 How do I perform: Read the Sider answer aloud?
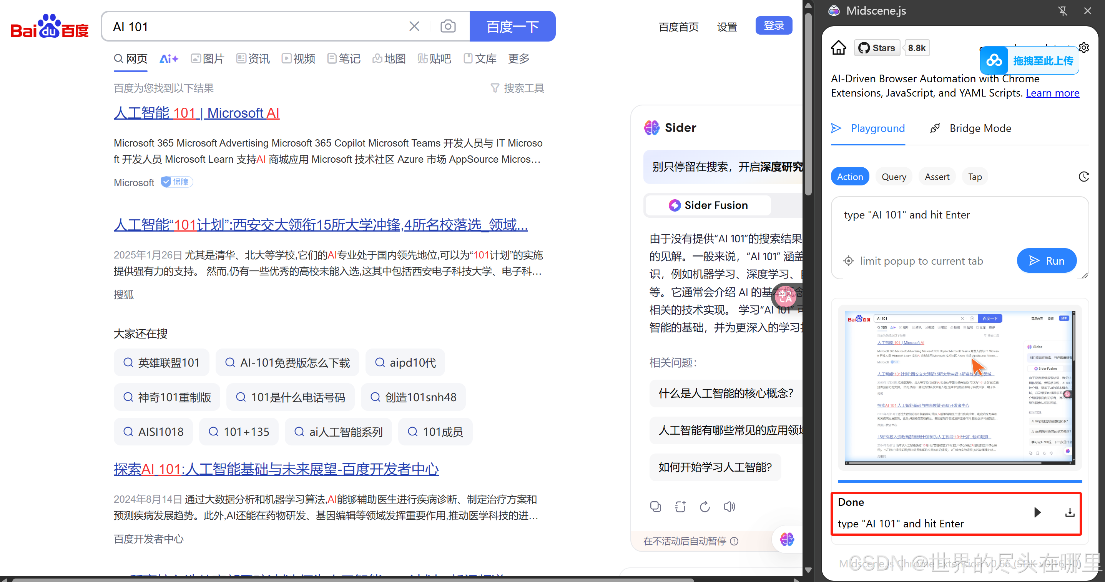(x=729, y=507)
